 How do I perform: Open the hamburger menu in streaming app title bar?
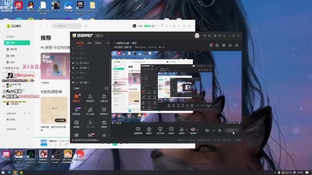point(224,36)
